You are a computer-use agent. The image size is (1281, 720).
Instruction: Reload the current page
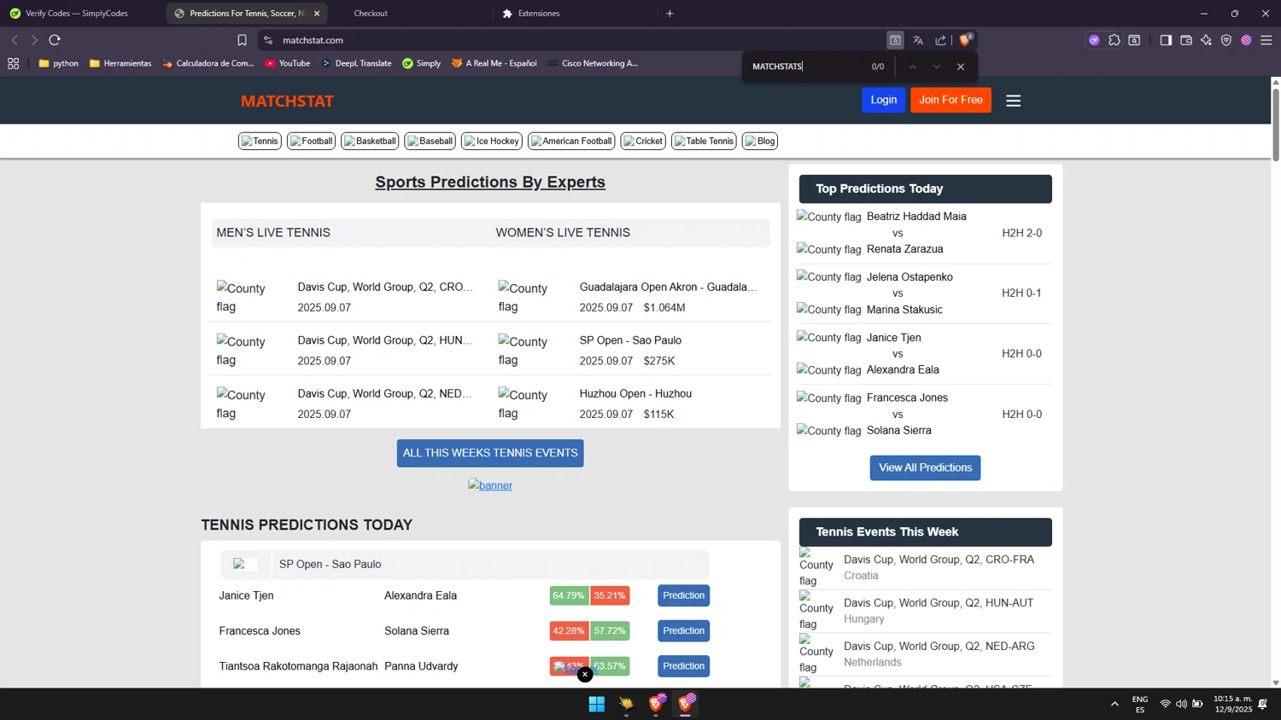click(55, 40)
